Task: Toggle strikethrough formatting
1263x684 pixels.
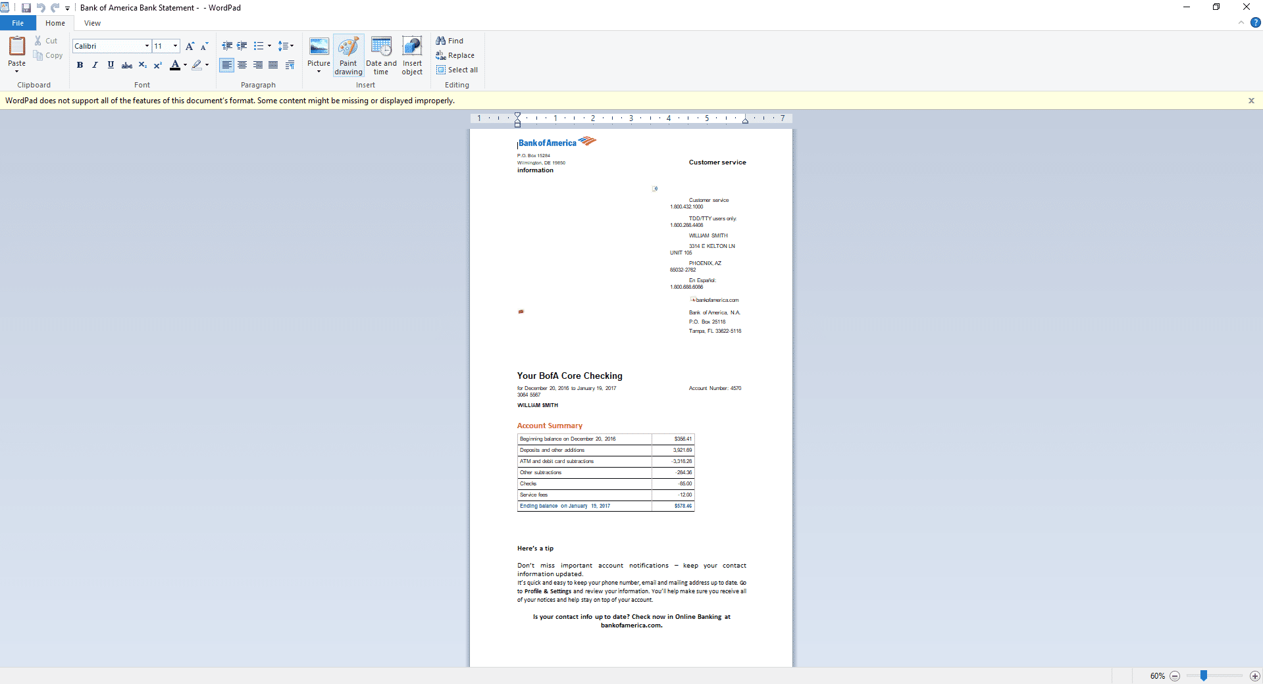Action: (x=127, y=65)
